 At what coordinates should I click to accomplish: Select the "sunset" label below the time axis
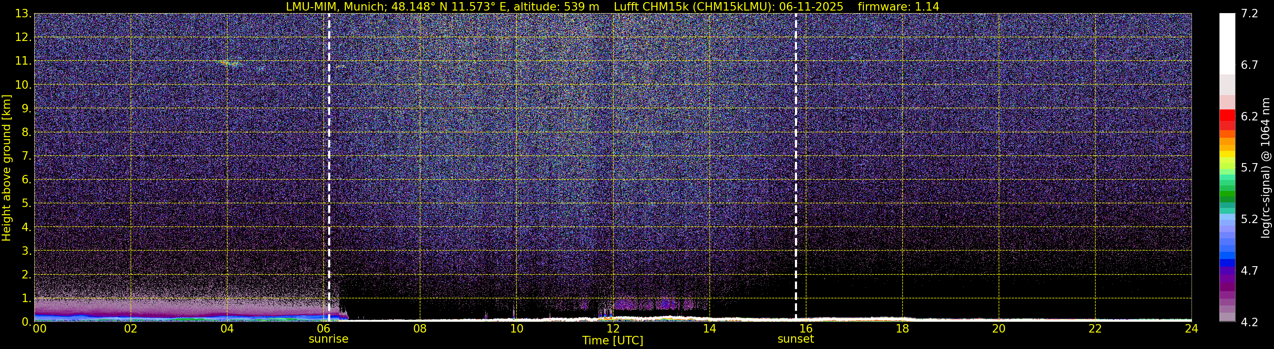796,338
